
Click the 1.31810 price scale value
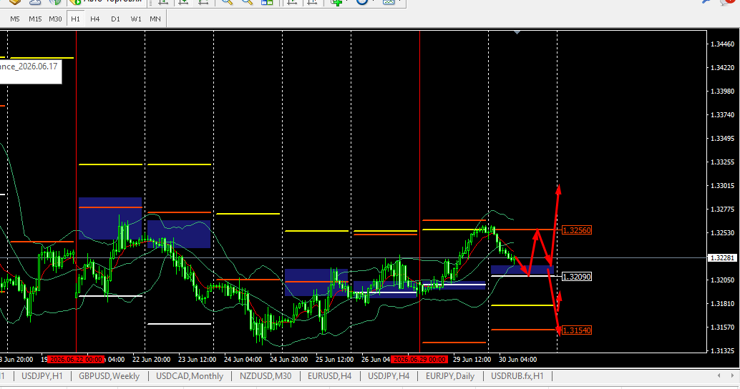[723, 304]
